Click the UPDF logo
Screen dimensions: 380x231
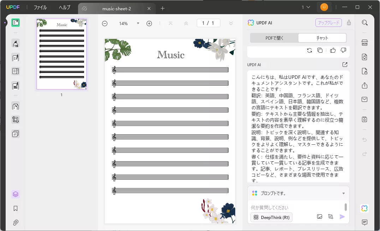pyautogui.click(x=13, y=7)
